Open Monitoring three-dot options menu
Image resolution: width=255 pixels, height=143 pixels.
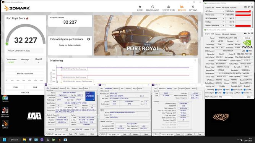(195, 61)
